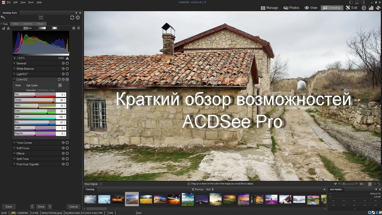Expand the General group
The height and width of the screenshot is (215, 382).
click(14, 63)
